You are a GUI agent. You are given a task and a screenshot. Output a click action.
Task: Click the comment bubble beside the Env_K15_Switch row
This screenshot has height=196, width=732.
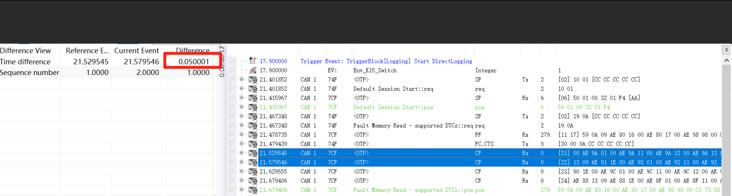tap(232, 70)
